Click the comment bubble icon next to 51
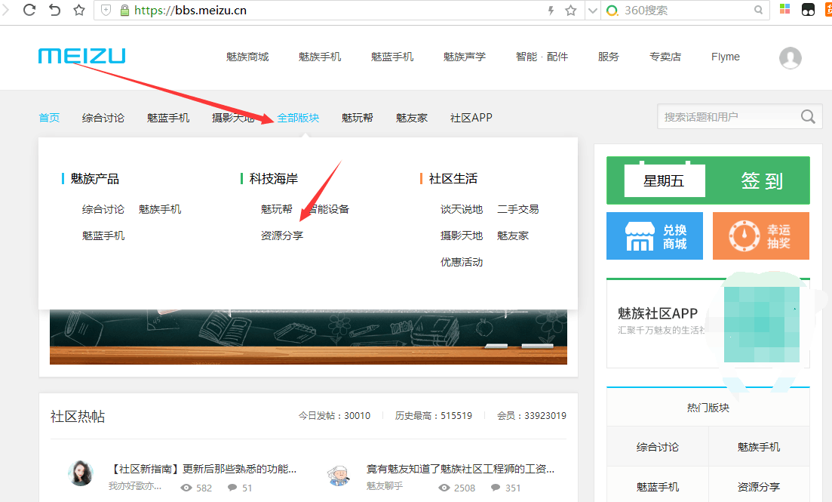The image size is (832, 502). [232, 488]
